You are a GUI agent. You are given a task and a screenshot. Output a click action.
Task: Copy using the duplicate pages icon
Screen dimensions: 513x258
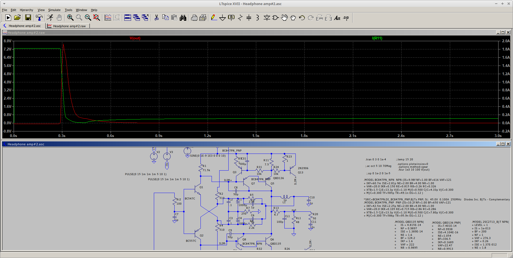165,18
